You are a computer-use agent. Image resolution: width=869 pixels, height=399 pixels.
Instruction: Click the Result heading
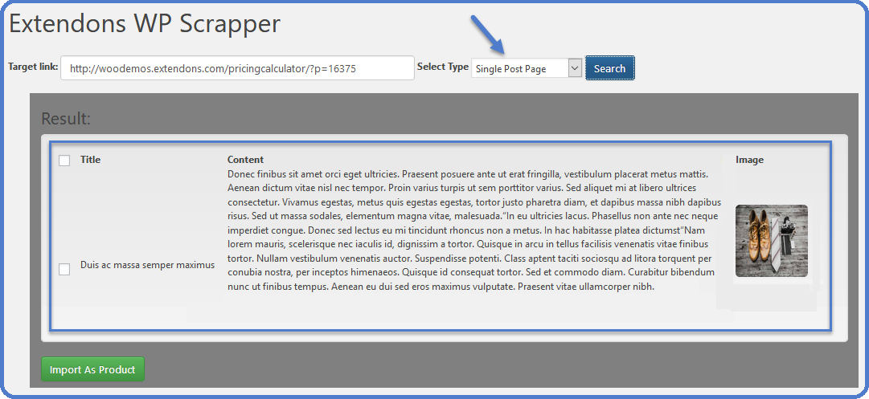pos(66,119)
